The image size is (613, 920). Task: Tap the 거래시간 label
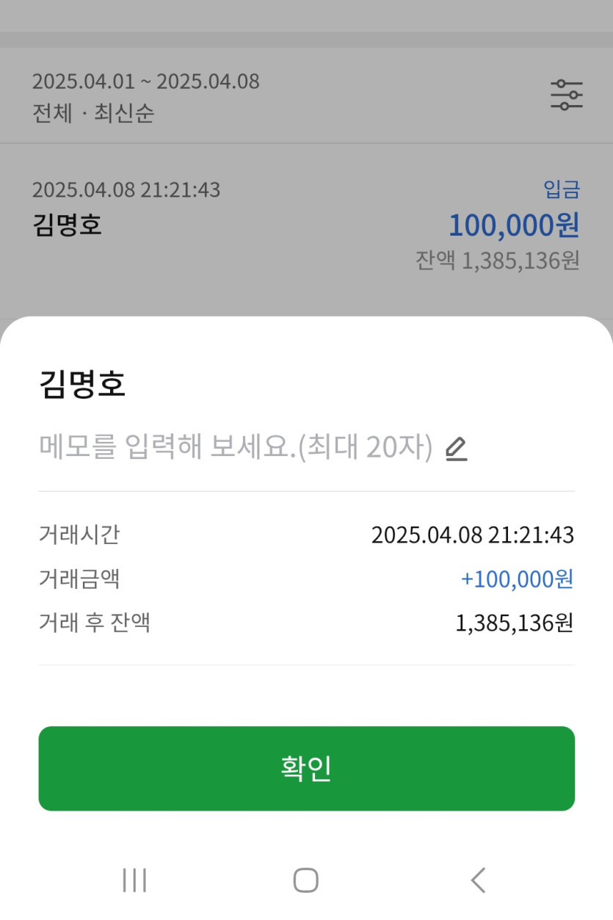[79, 535]
